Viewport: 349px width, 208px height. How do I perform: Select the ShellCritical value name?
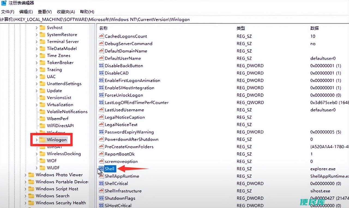[116, 183]
